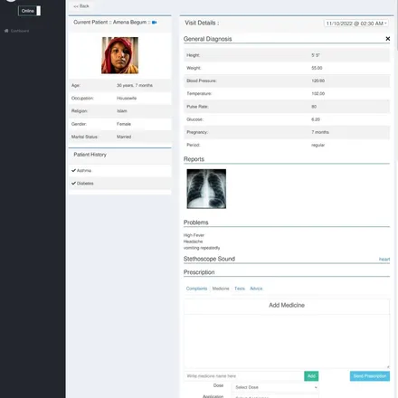The width and height of the screenshot is (398, 398).
Task: Close the General Diagnosis section with the X
Action: point(388,39)
